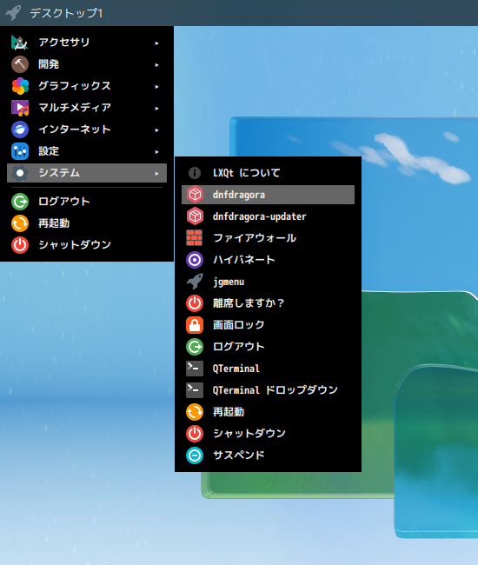Expand the インターネット category arrow
The width and height of the screenshot is (478, 565).
point(156,130)
